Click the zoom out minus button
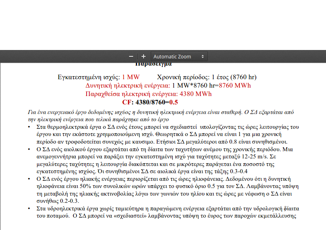326x230 pixels. point(131,56)
